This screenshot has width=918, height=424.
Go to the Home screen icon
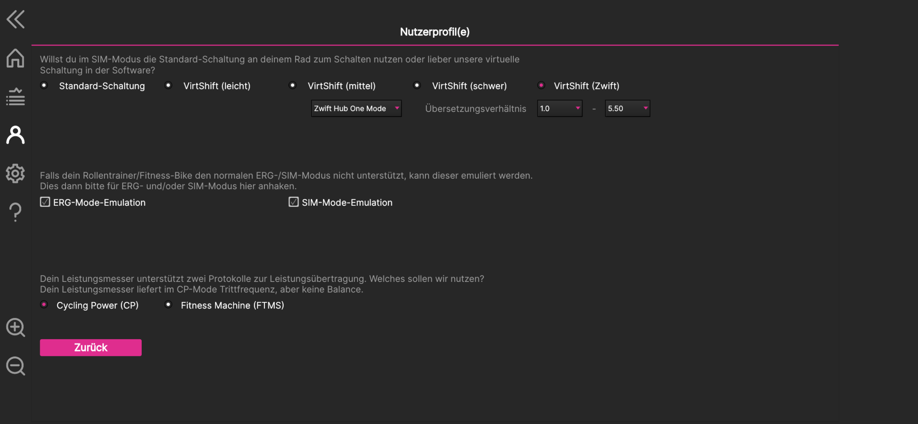click(x=15, y=58)
